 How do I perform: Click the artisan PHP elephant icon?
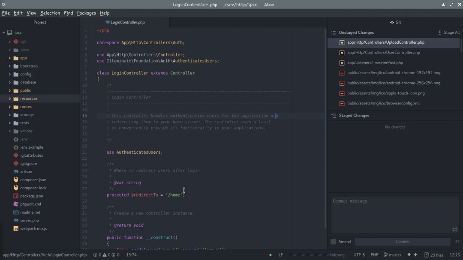[16, 171]
